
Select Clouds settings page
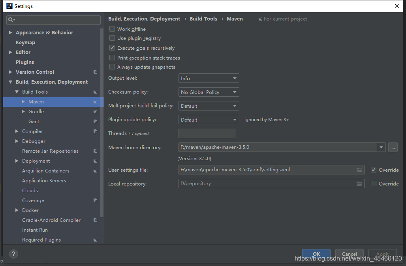pyautogui.click(x=30, y=191)
